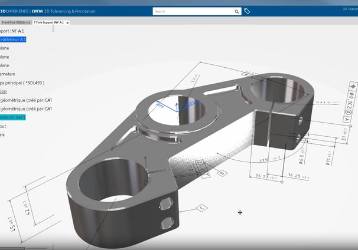Click the magnifier icon in the search box
The image size is (358, 250).
point(237,11)
